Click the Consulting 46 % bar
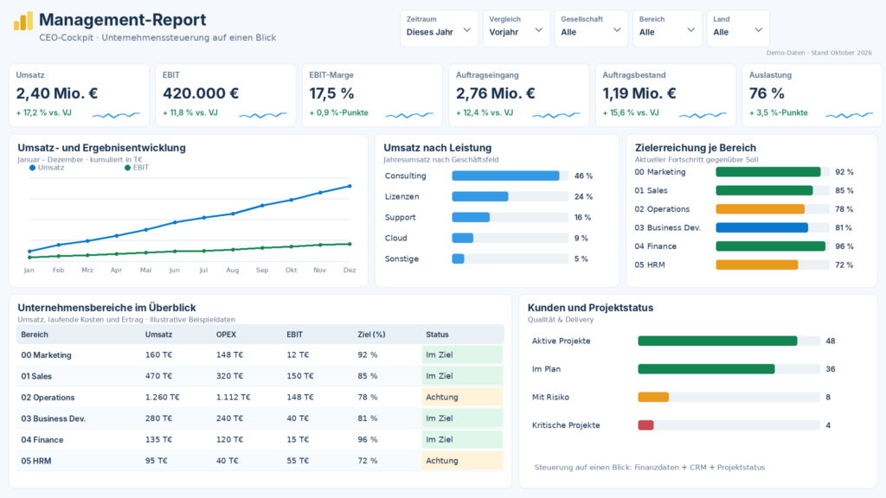The image size is (886, 498). tap(505, 176)
